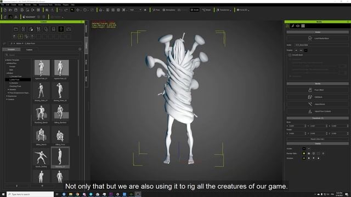Select the second Shadow option
351x197 pixels.
(x=309, y=158)
